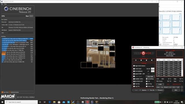Click the battery indicator in system tray

157,102
